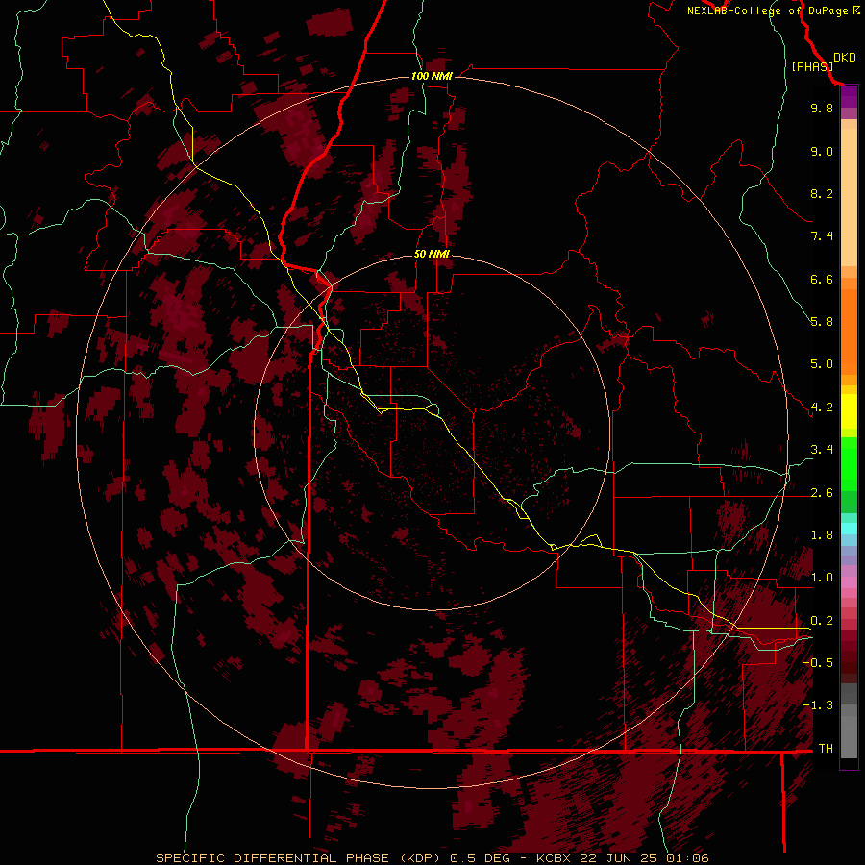The image size is (865, 865).
Task: Click the 'KCBX 22 JUN 25 01:06' timestamp text
Action: point(622,858)
